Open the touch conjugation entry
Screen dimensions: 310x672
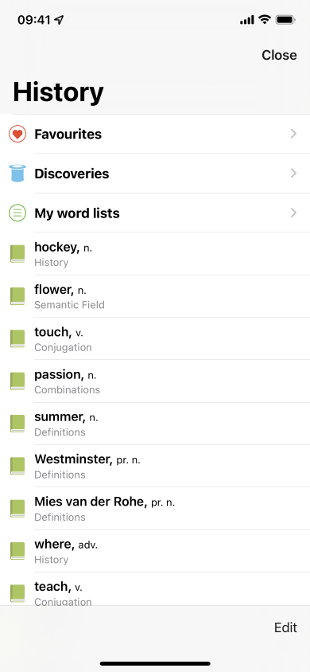coord(155,338)
